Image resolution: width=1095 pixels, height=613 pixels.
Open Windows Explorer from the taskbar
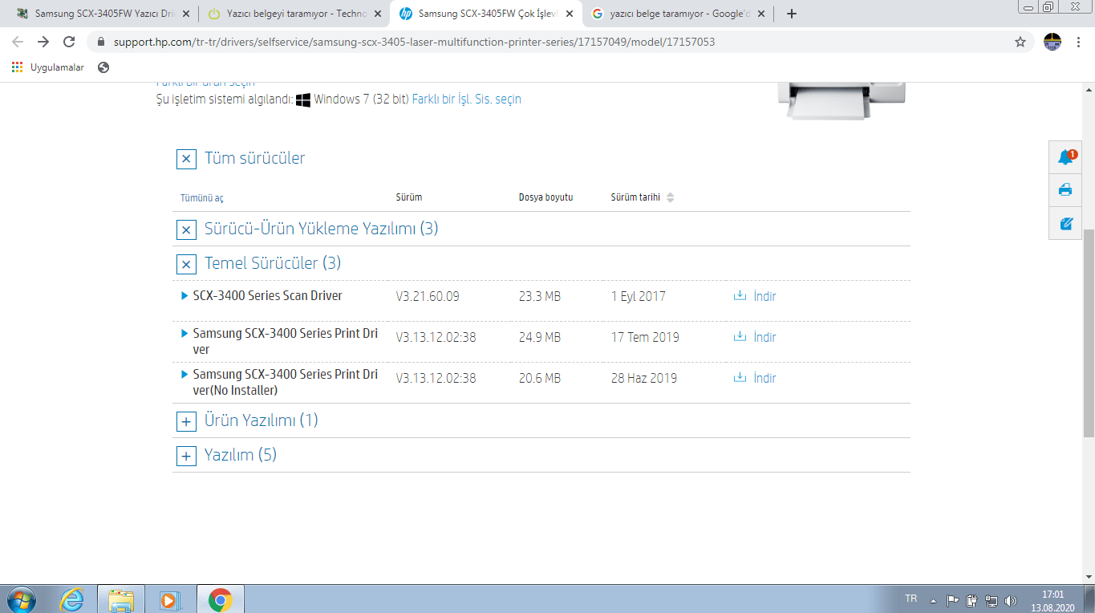(x=121, y=599)
